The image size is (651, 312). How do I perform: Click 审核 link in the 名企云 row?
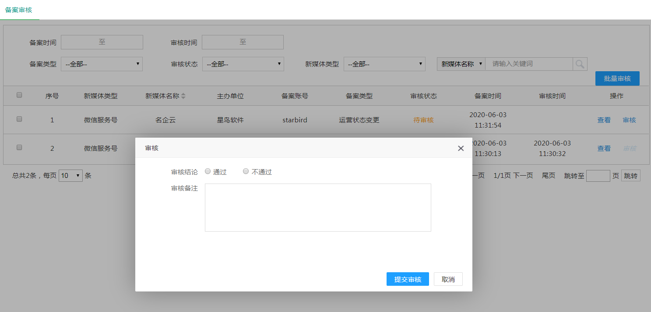click(630, 120)
